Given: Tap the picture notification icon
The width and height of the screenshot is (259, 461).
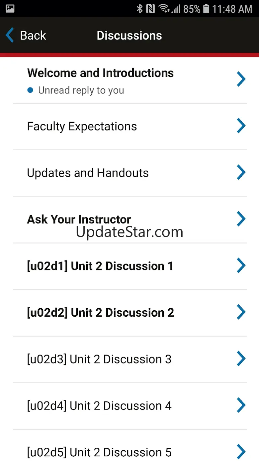Looking at the screenshot, I should (x=10, y=9).
